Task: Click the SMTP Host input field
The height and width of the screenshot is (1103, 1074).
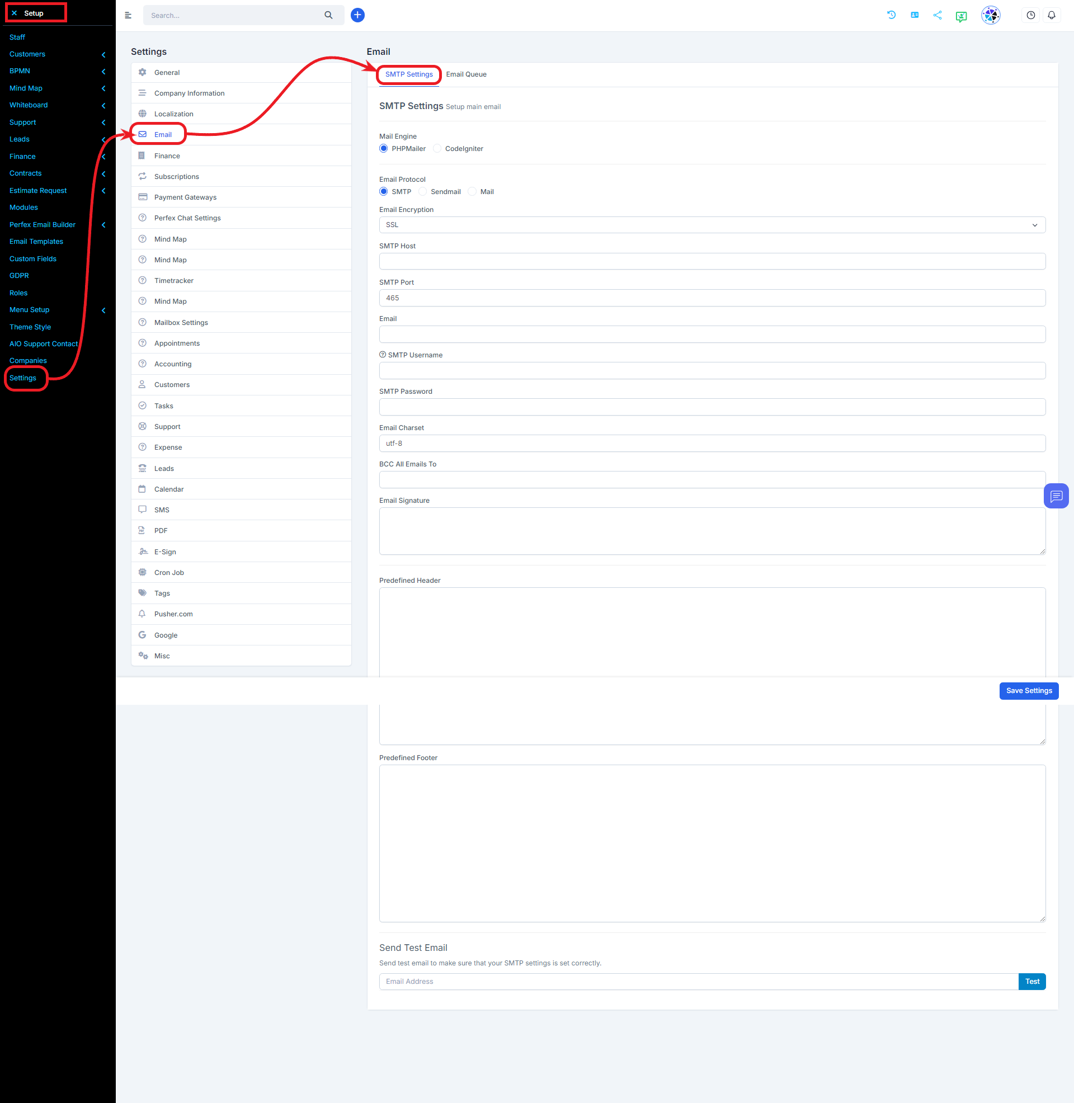Action: [713, 261]
